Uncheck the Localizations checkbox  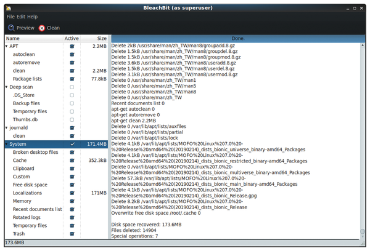(x=72, y=193)
